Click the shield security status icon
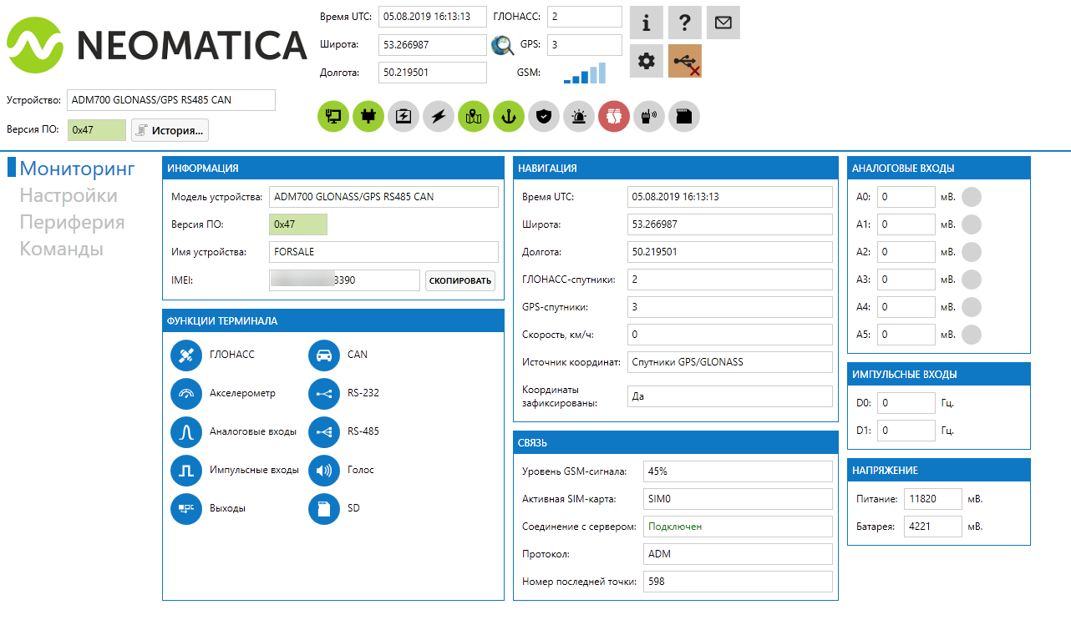Screen dimensions: 1071x630 click(x=543, y=117)
